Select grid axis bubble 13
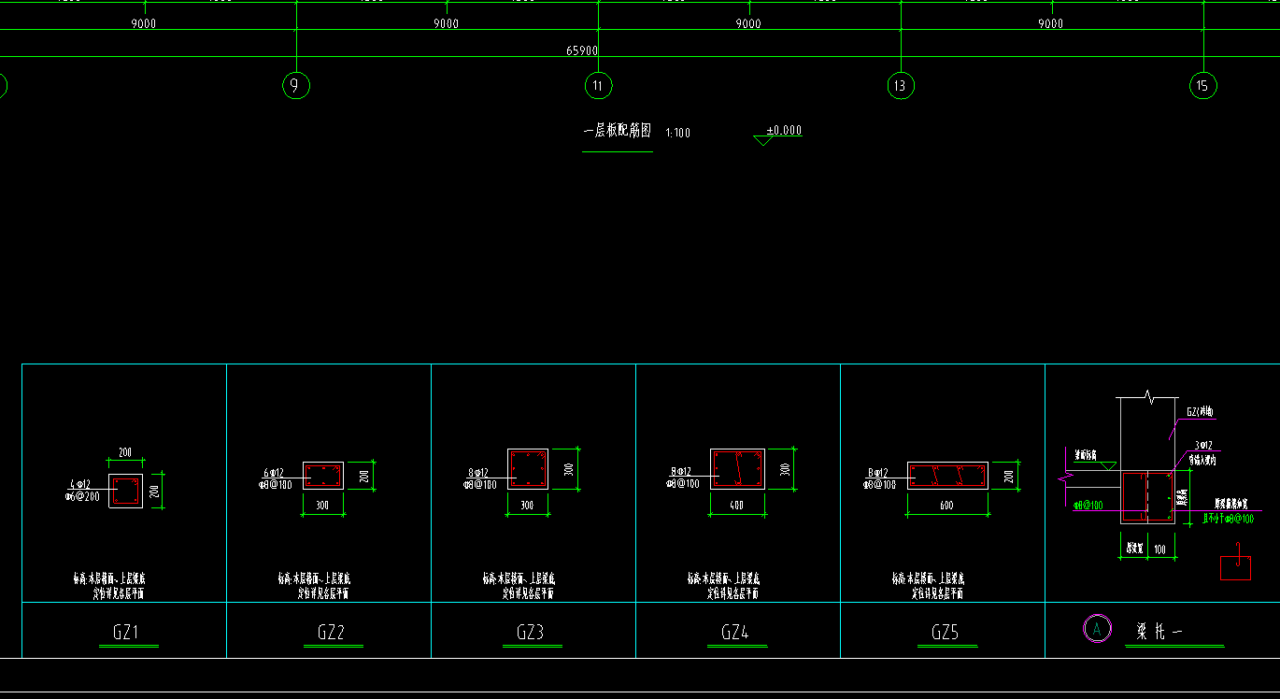Image resolution: width=1280 pixels, height=699 pixels. (901, 86)
